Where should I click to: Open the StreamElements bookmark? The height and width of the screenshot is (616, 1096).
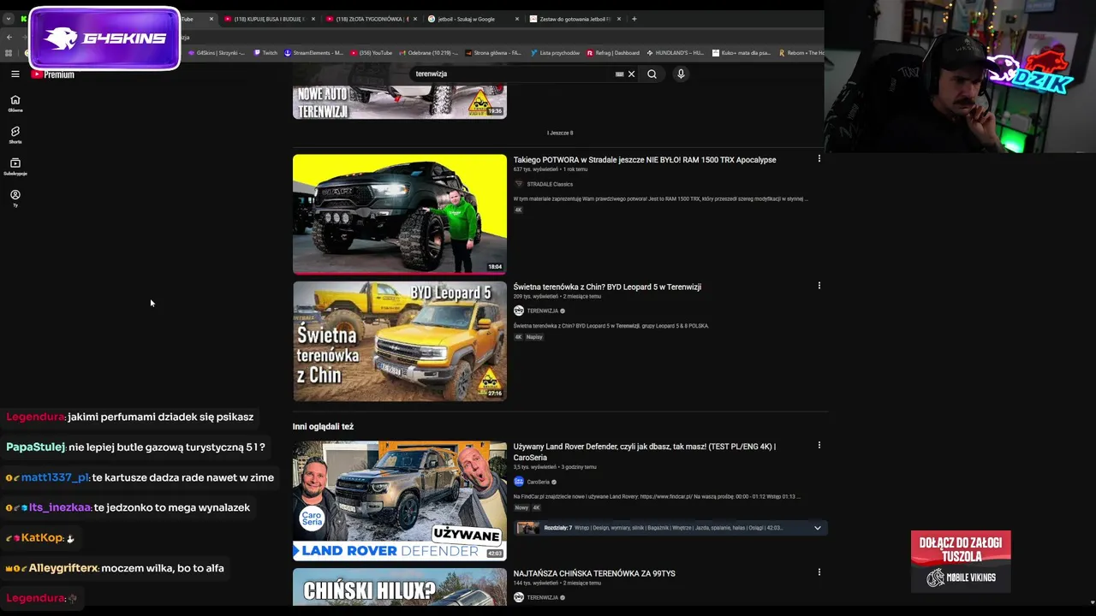point(313,53)
